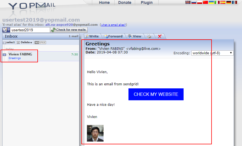The width and height of the screenshot is (242, 146).
Task: Click the 'Hello Vivien,' line
Action: (x=97, y=72)
